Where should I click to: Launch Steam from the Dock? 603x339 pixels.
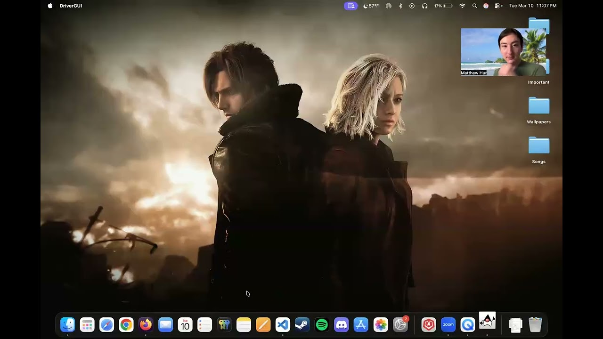[302, 324]
